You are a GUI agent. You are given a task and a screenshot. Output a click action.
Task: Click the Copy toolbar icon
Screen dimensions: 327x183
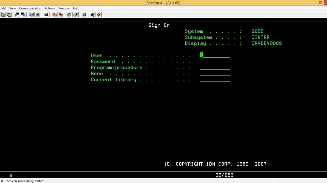(x=2, y=15)
